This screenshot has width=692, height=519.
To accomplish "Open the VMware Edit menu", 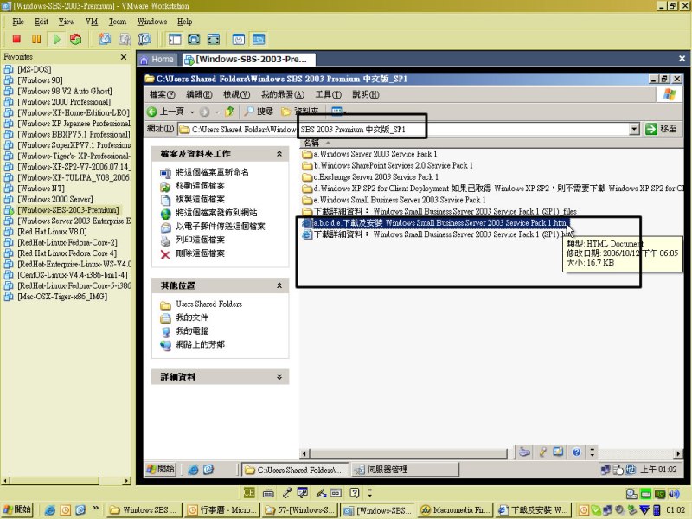I will [42, 22].
